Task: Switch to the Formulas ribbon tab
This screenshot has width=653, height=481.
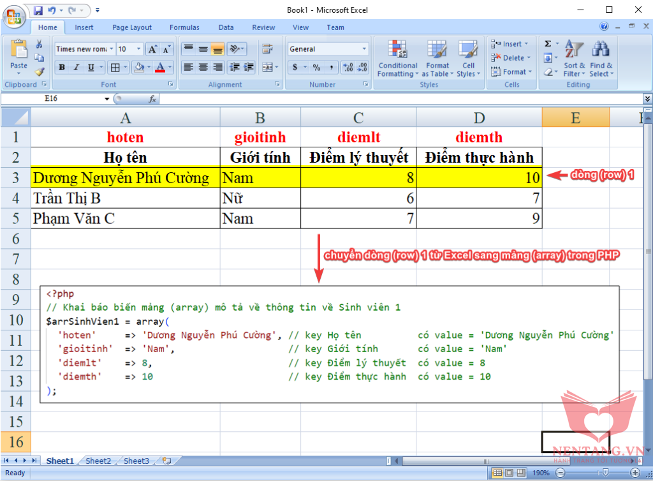Action: tap(184, 27)
